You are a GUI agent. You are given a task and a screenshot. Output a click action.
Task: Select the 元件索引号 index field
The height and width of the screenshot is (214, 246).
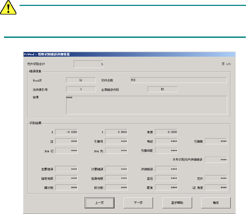click(x=81, y=89)
